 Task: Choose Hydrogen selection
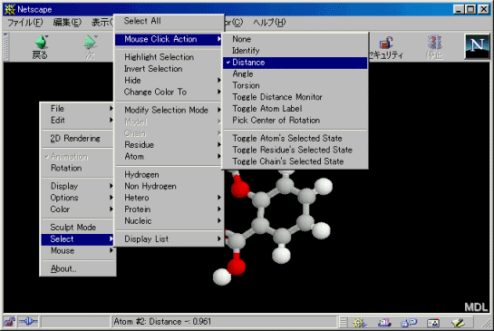point(169,175)
